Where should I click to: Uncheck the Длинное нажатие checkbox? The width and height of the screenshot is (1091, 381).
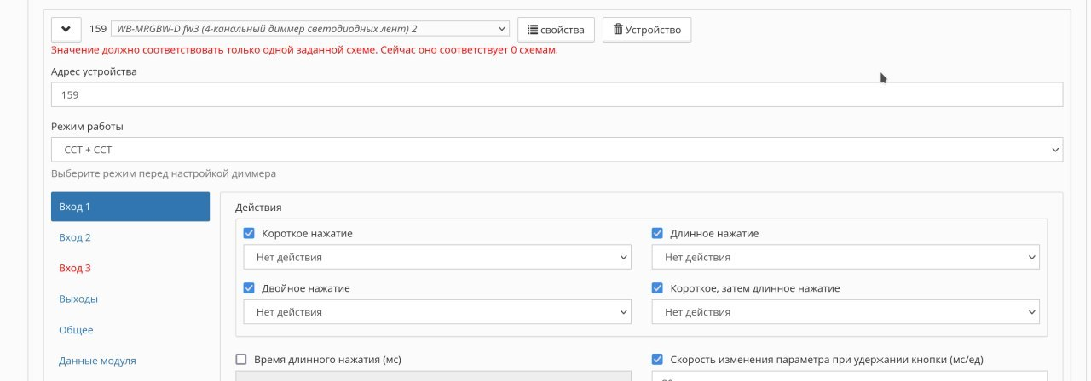pyautogui.click(x=657, y=233)
